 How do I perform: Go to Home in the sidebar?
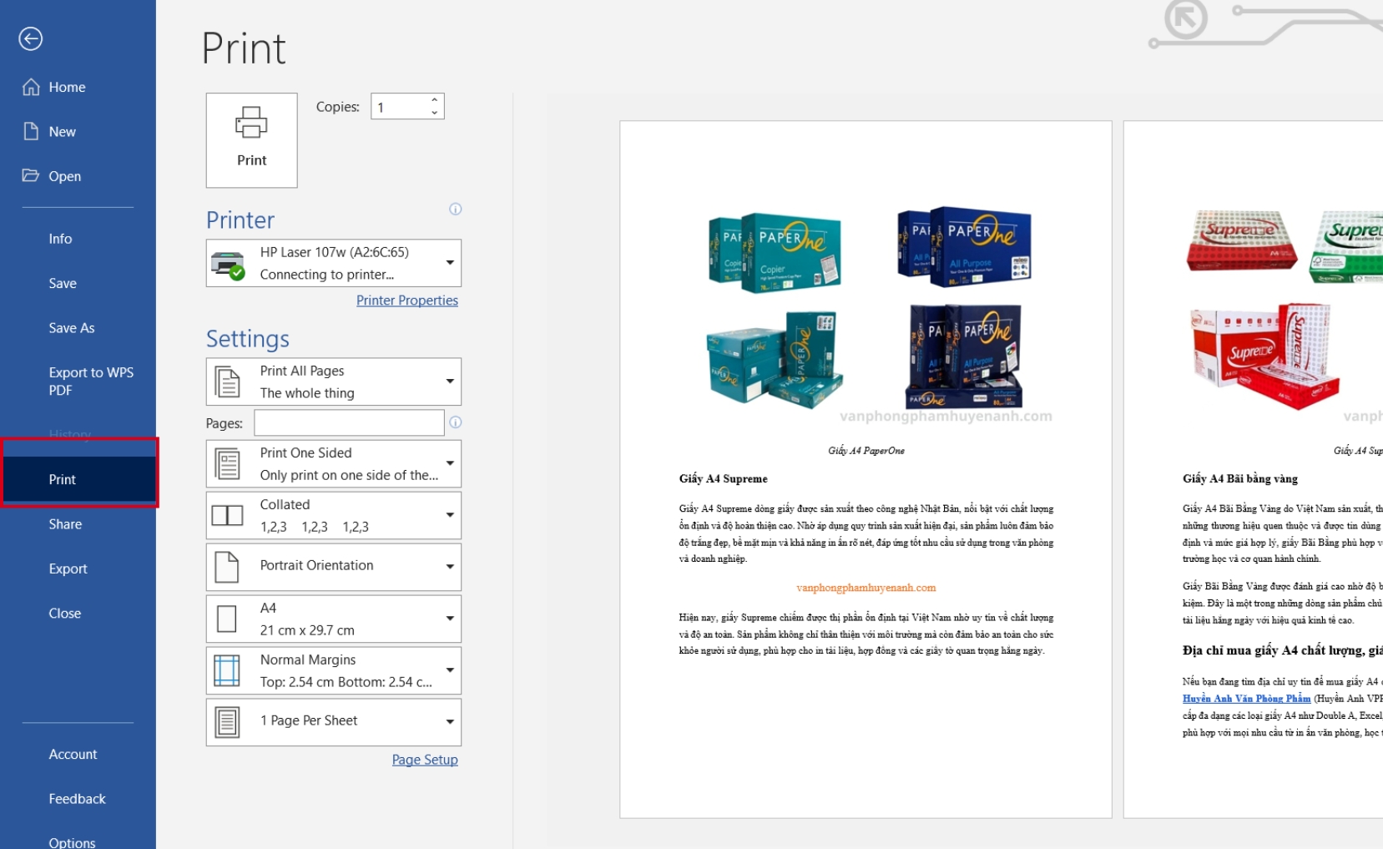(x=78, y=87)
